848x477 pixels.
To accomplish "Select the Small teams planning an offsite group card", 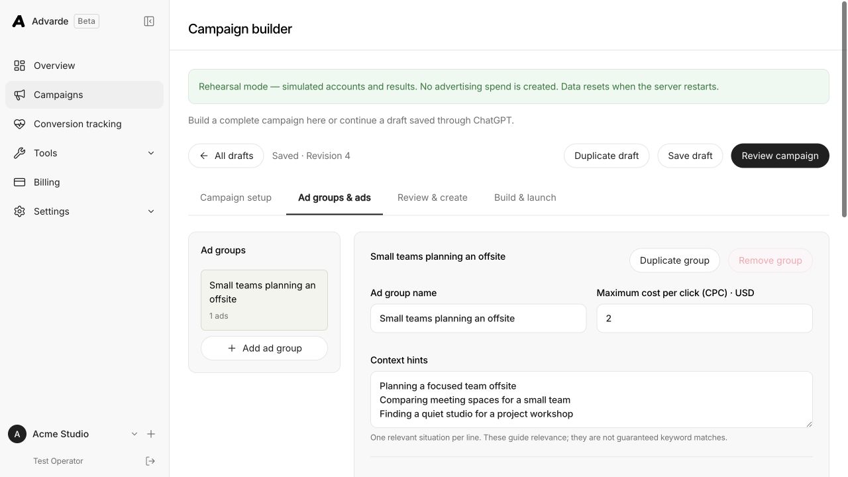I will (x=264, y=300).
